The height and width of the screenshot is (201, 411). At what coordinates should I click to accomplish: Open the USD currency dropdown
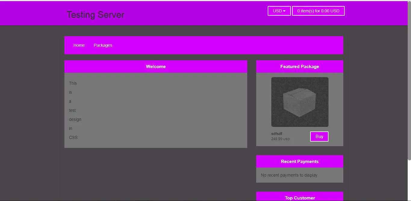click(279, 11)
